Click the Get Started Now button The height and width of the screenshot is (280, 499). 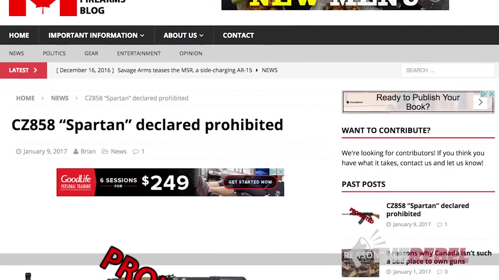click(250, 182)
